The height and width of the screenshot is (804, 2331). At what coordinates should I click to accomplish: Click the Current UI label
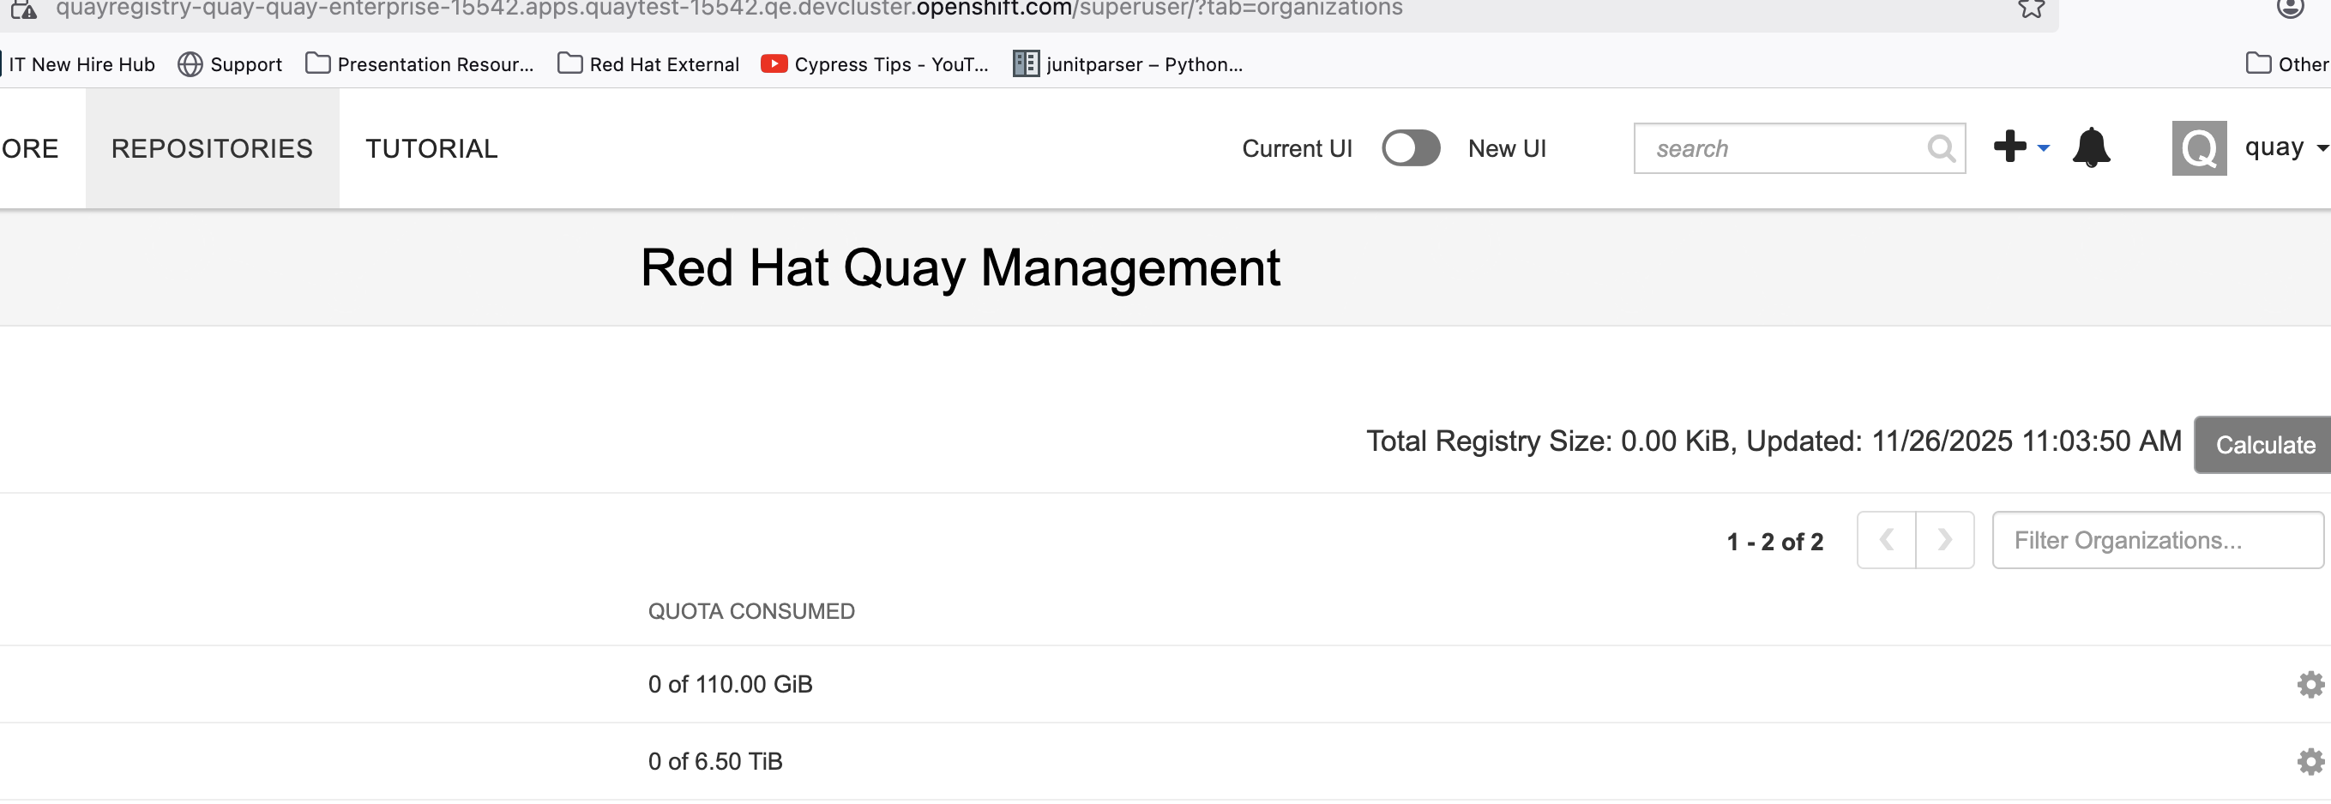click(1297, 148)
